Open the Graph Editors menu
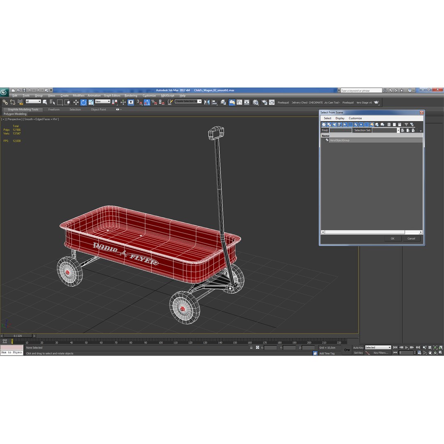444x444 pixels. click(x=112, y=96)
